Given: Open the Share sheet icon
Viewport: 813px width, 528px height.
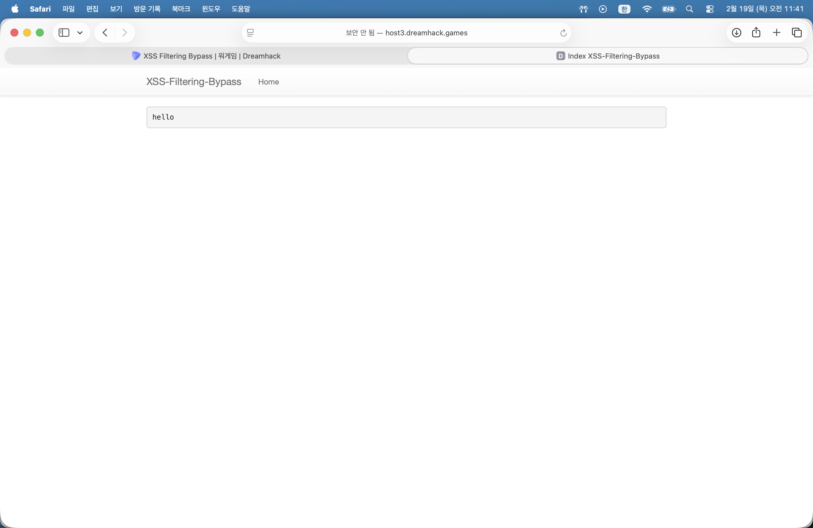Looking at the screenshot, I should [756, 33].
